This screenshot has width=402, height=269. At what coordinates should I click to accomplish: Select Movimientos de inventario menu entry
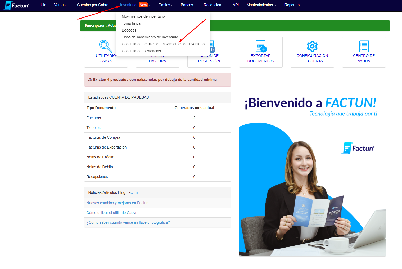tap(143, 16)
